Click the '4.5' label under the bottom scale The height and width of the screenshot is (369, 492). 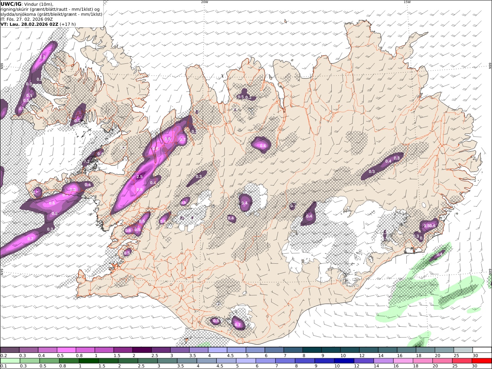click(x=220, y=366)
